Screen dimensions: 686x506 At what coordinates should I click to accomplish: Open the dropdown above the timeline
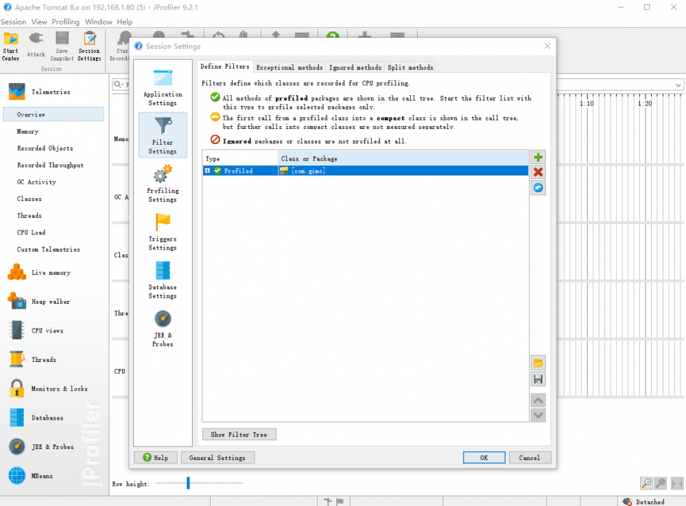(x=678, y=85)
